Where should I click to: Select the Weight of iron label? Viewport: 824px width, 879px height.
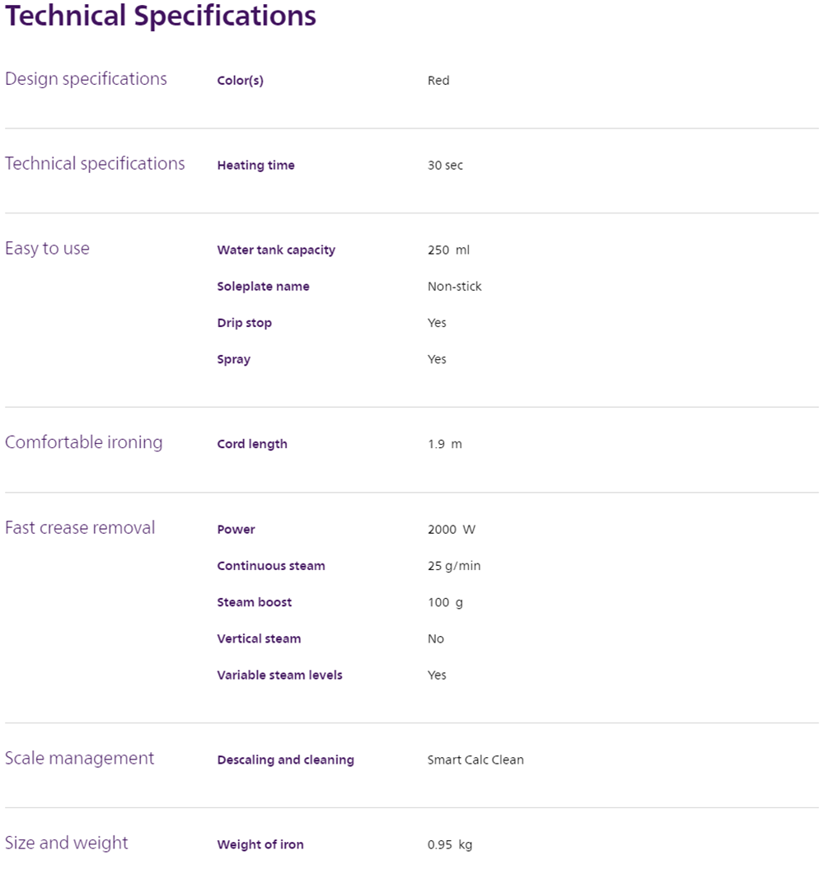260,844
